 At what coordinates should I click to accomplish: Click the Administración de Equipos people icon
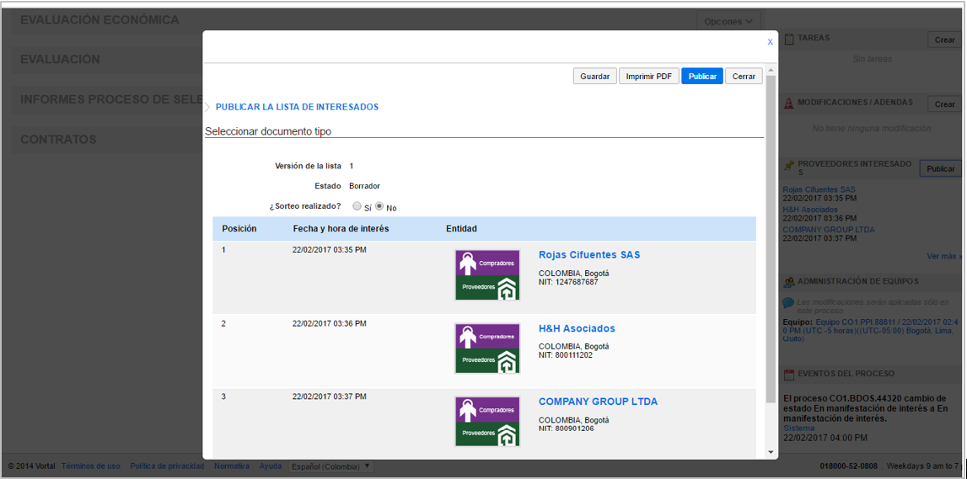[x=789, y=281]
